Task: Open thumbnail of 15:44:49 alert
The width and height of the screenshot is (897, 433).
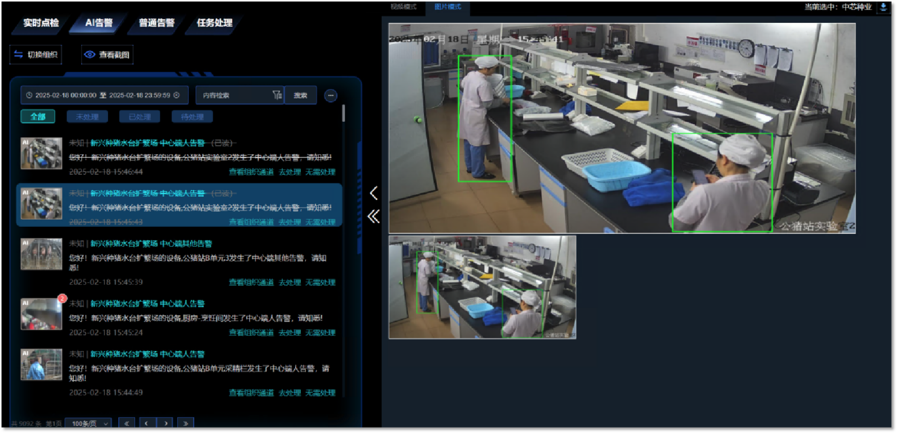Action: pyautogui.click(x=42, y=364)
